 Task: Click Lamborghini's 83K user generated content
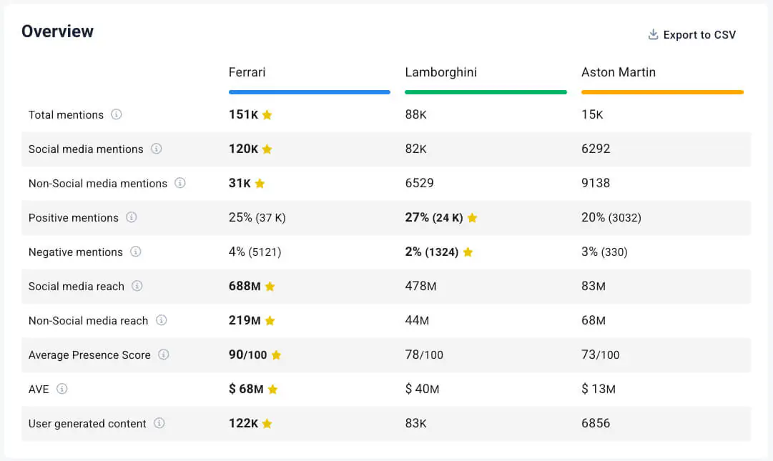click(x=415, y=423)
